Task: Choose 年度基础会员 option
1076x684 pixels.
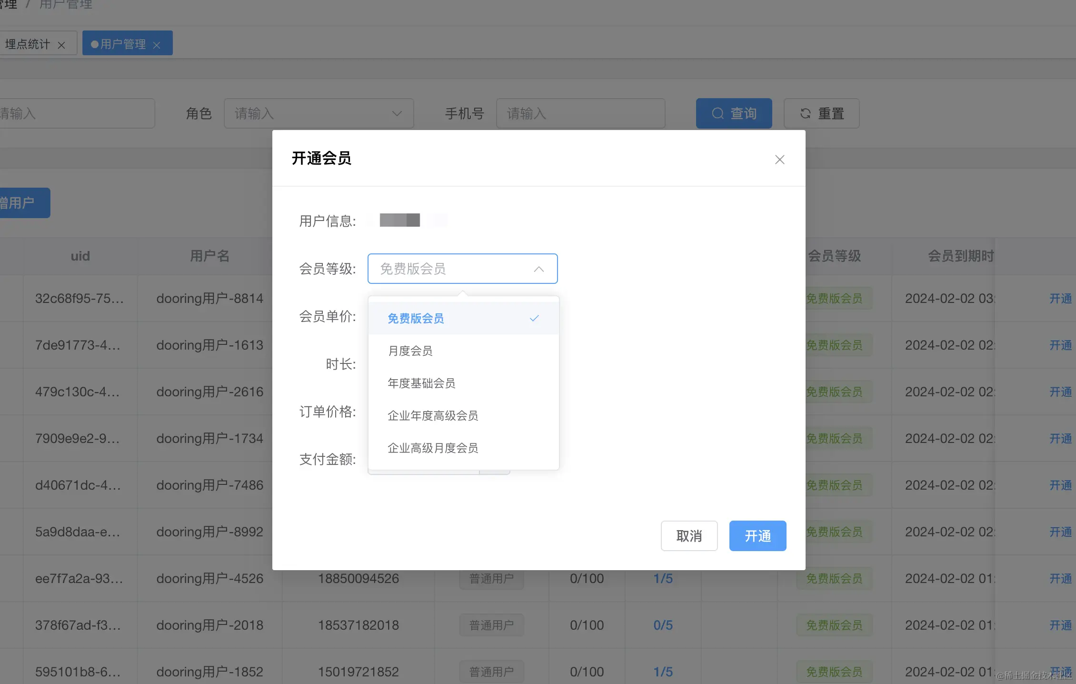Action: click(463, 383)
